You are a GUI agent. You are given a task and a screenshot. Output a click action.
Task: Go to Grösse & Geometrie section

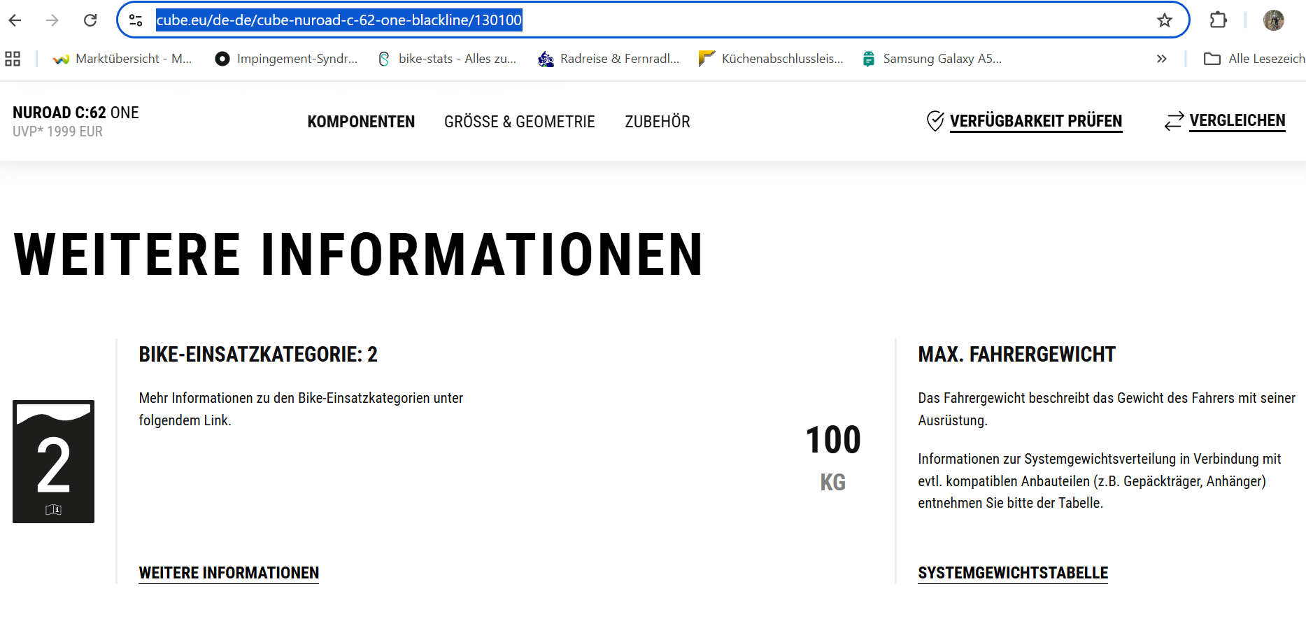click(519, 122)
